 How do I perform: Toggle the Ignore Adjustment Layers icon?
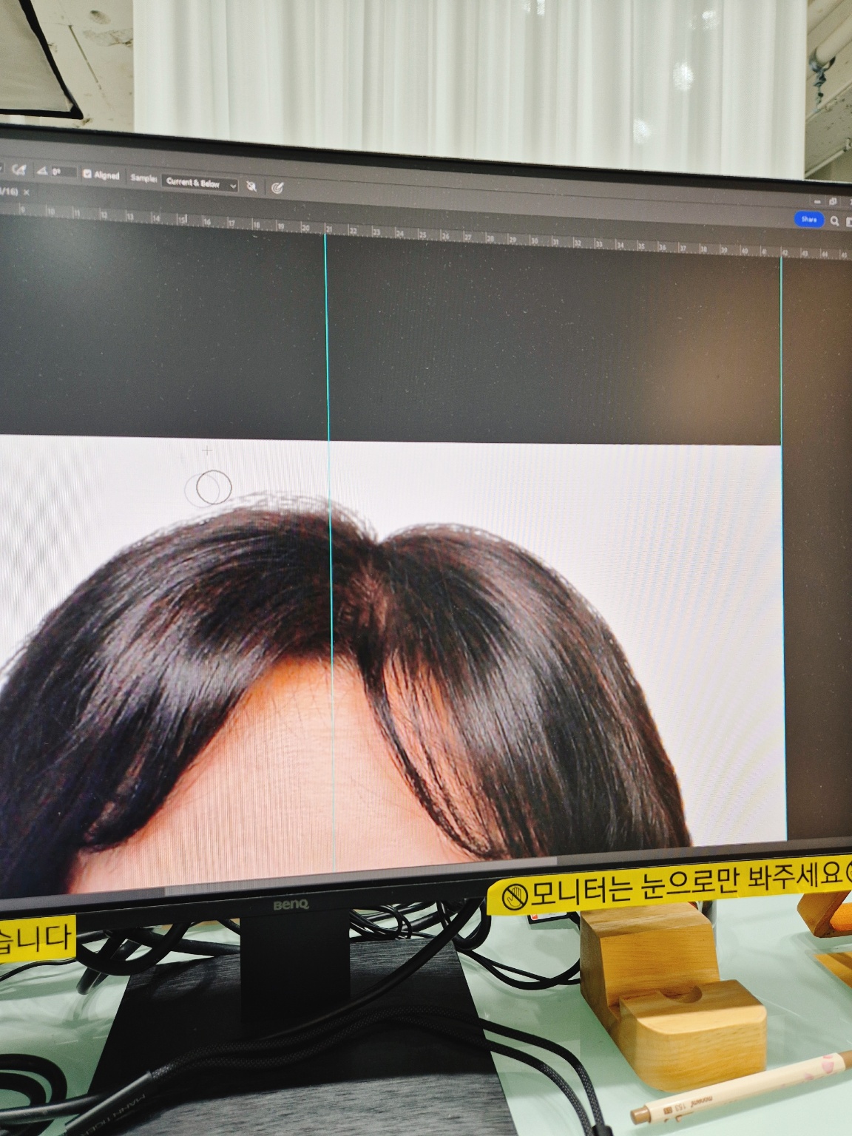251,185
